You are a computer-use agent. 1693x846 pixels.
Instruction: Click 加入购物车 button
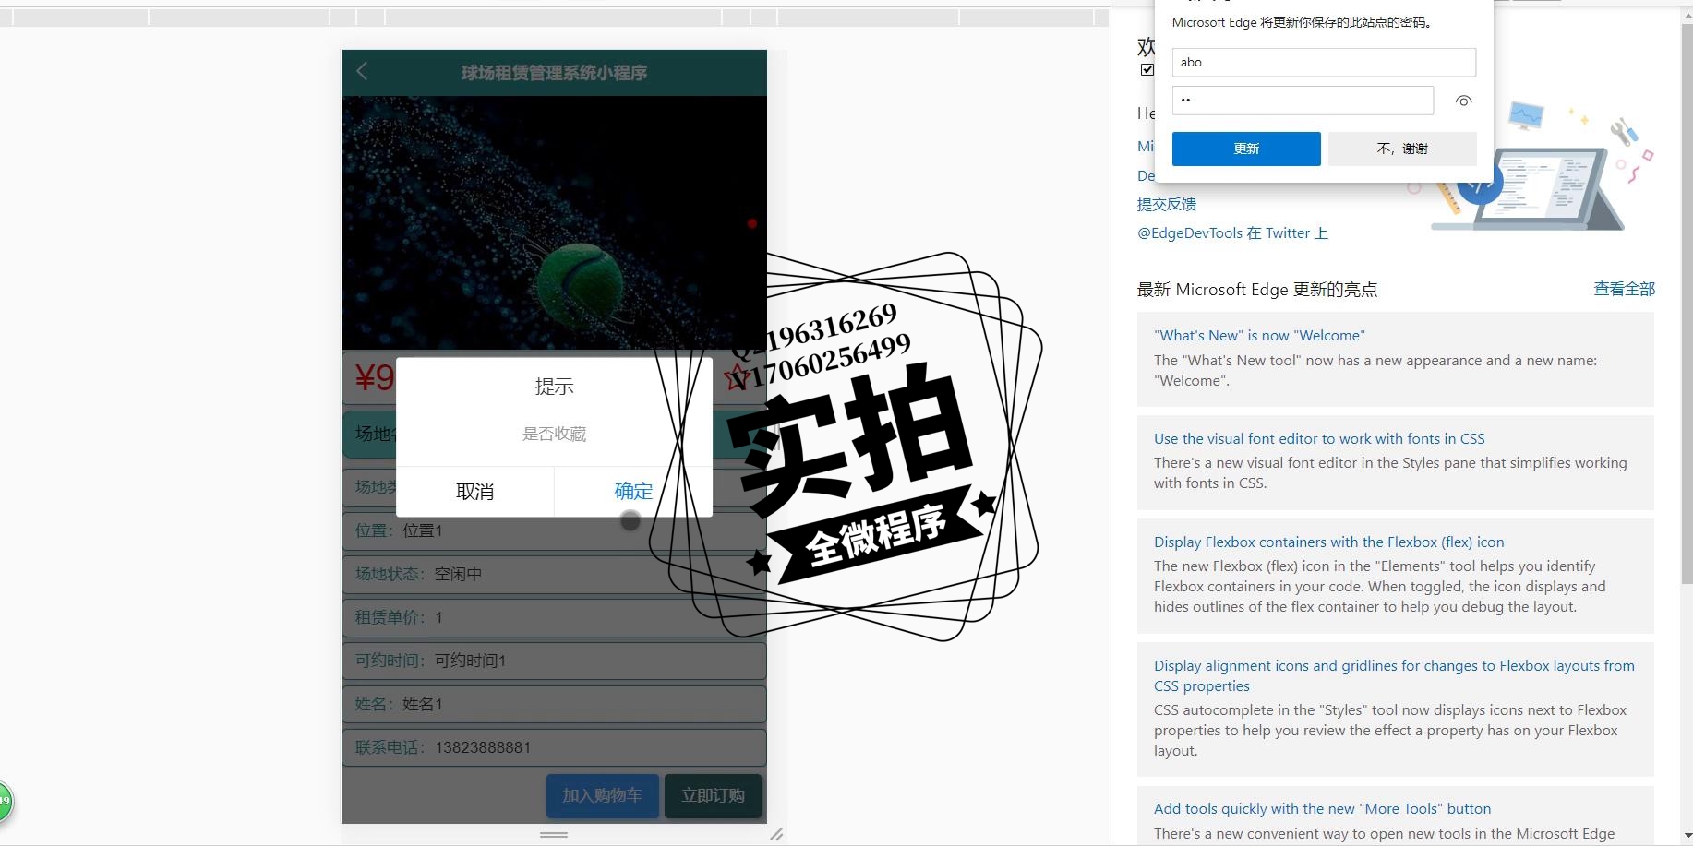click(x=602, y=795)
